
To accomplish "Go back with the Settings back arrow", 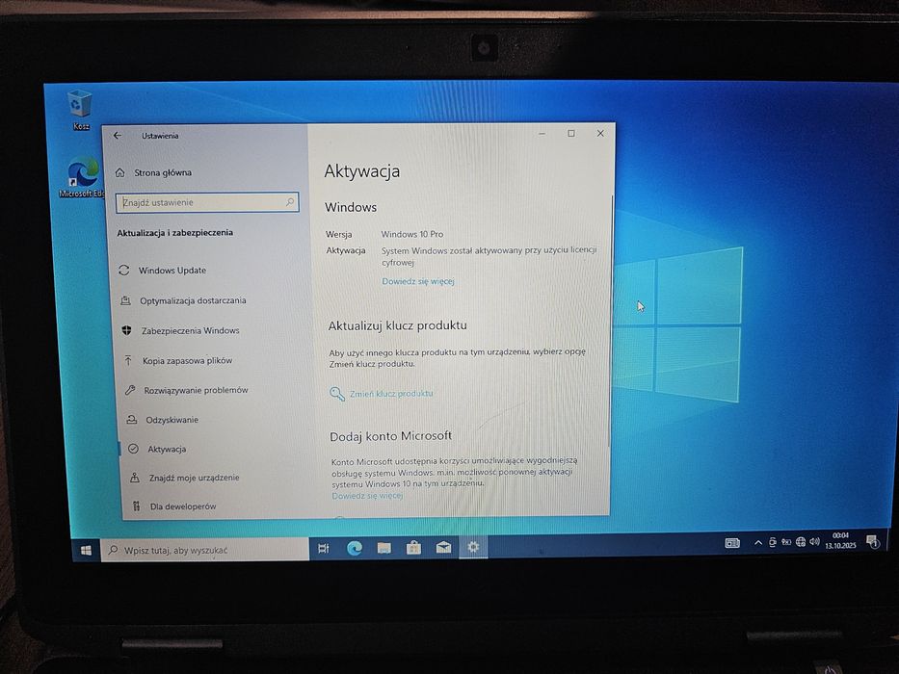I will [118, 135].
